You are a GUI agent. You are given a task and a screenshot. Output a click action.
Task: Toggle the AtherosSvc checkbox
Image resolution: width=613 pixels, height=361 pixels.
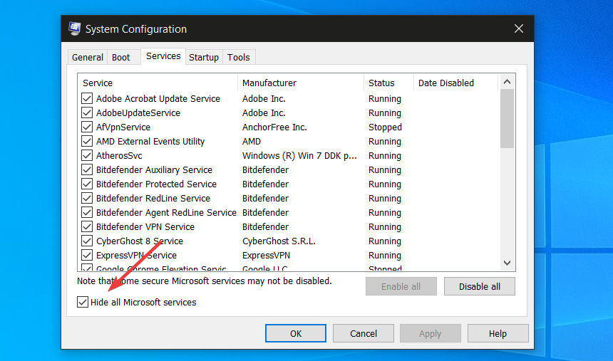87,155
